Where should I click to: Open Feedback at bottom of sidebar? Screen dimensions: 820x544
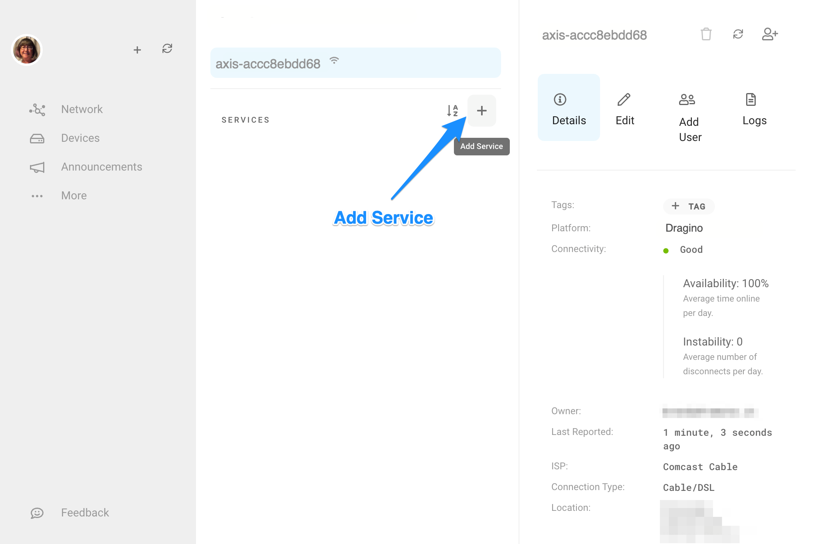pos(85,512)
